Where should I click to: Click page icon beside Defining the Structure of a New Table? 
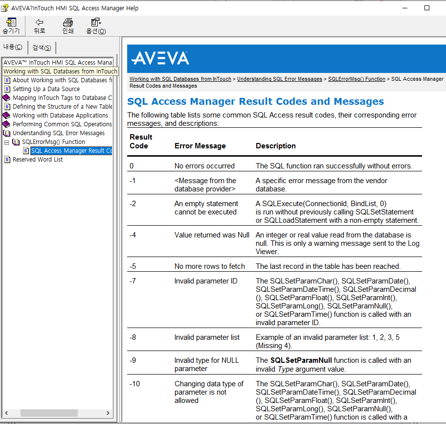(x=7, y=107)
